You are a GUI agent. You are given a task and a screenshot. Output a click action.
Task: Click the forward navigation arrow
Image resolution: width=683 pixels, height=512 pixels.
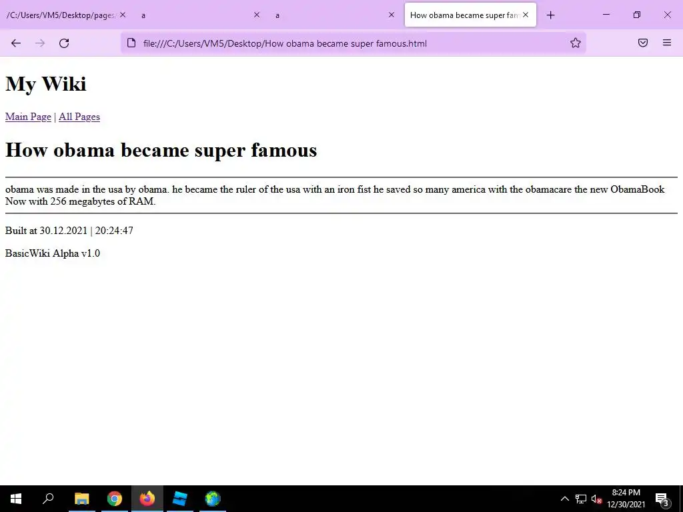point(40,43)
